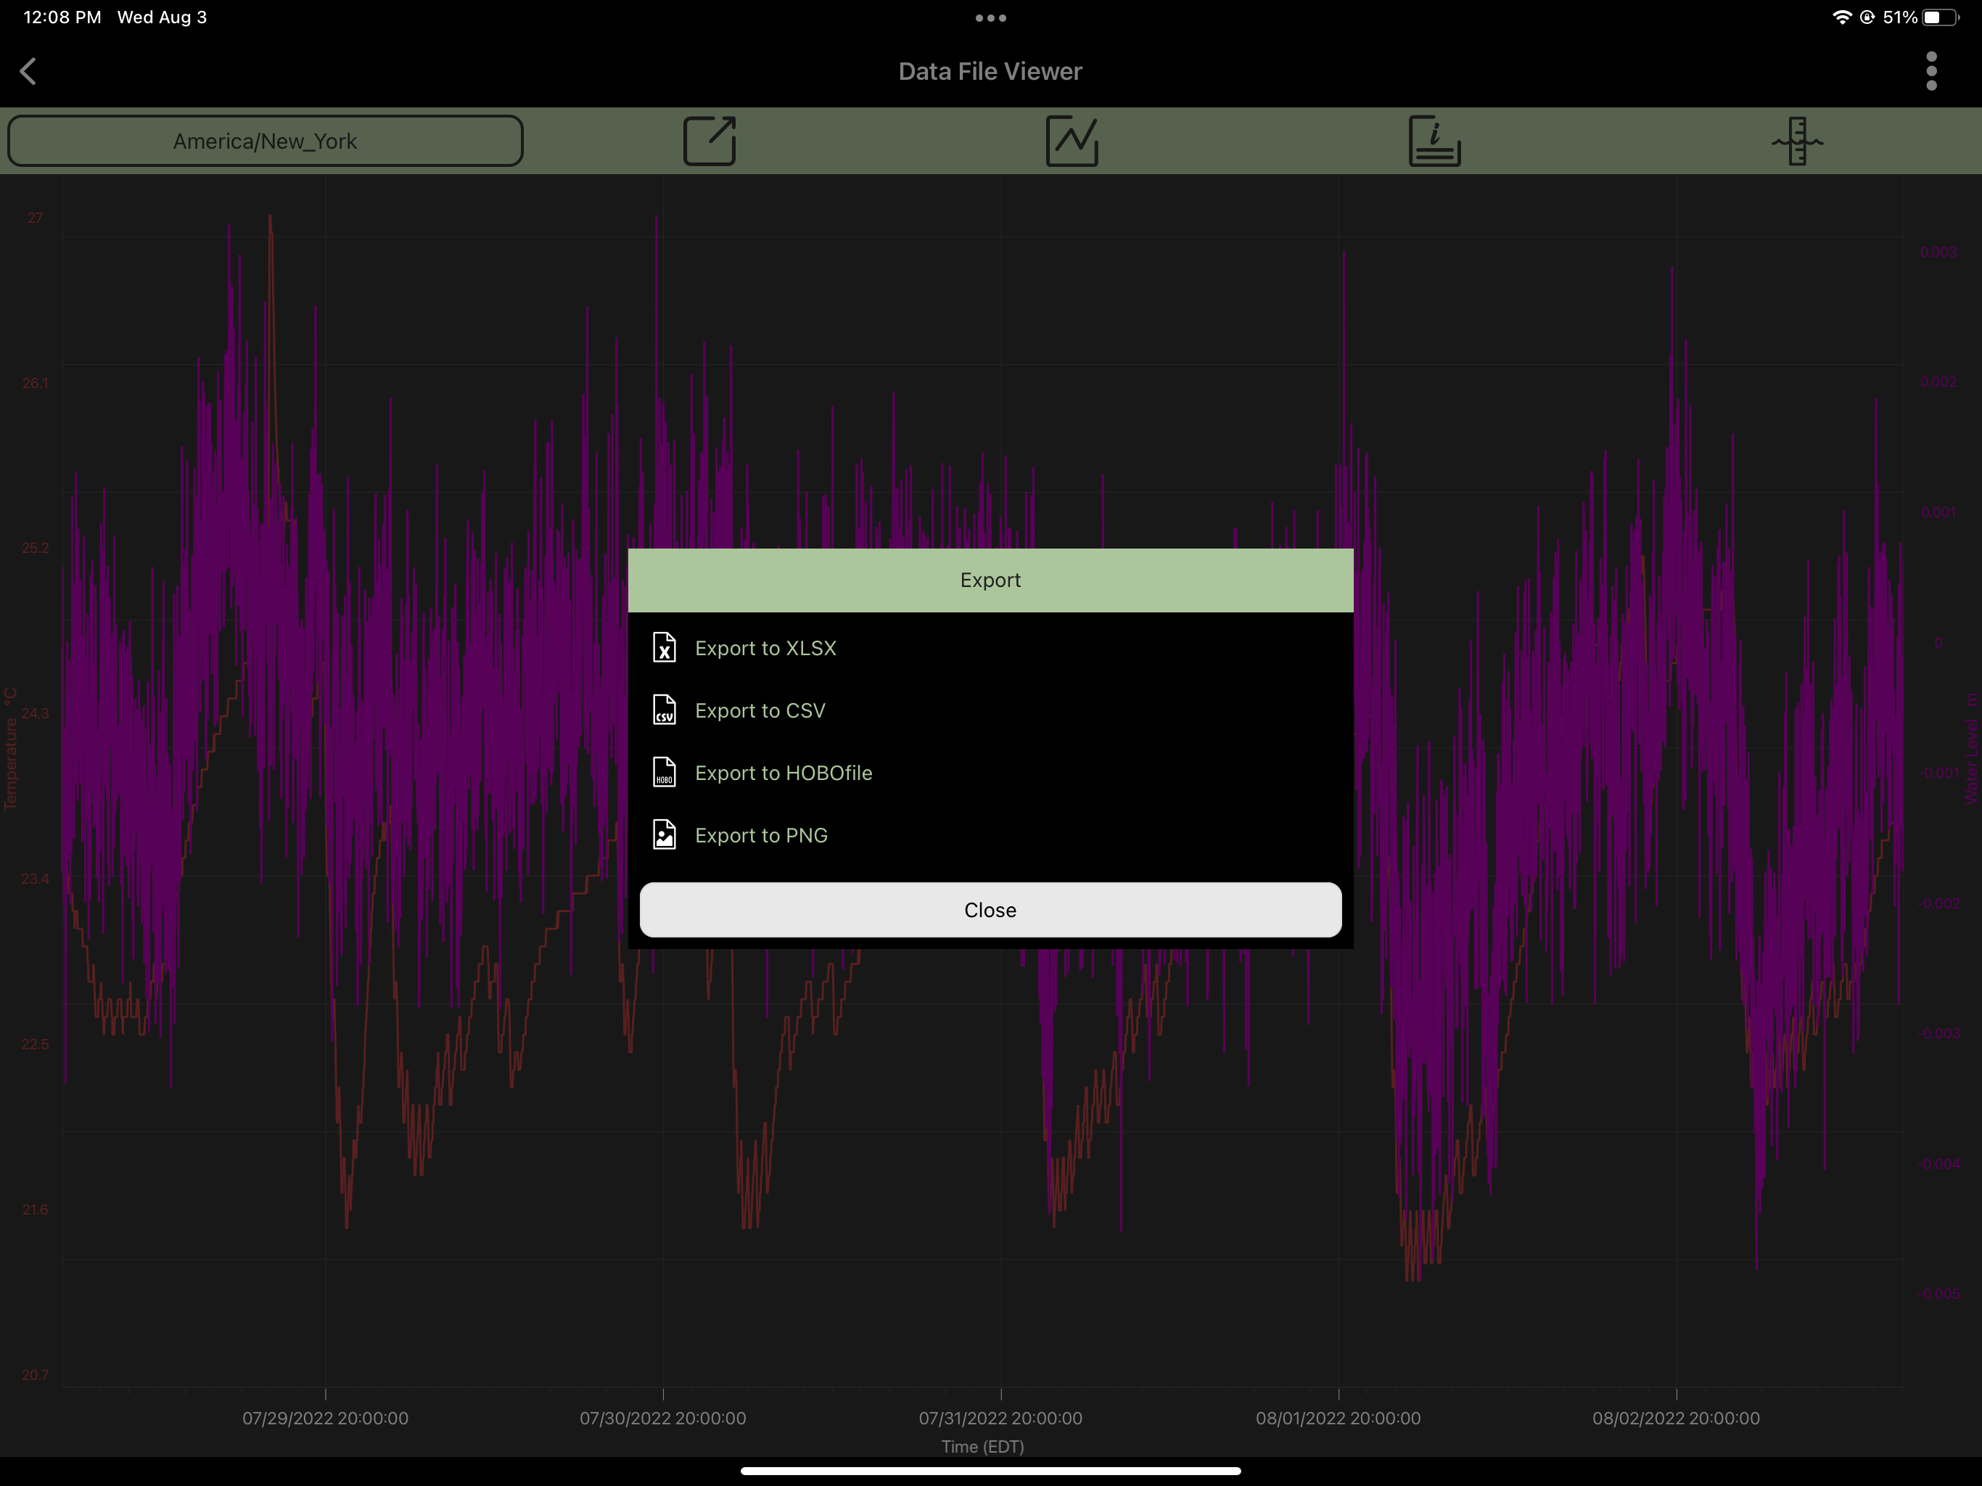Tap the 08/02/2022 20:00:00 time axis label
Screen dimensions: 1982x1486
tap(1676, 1418)
